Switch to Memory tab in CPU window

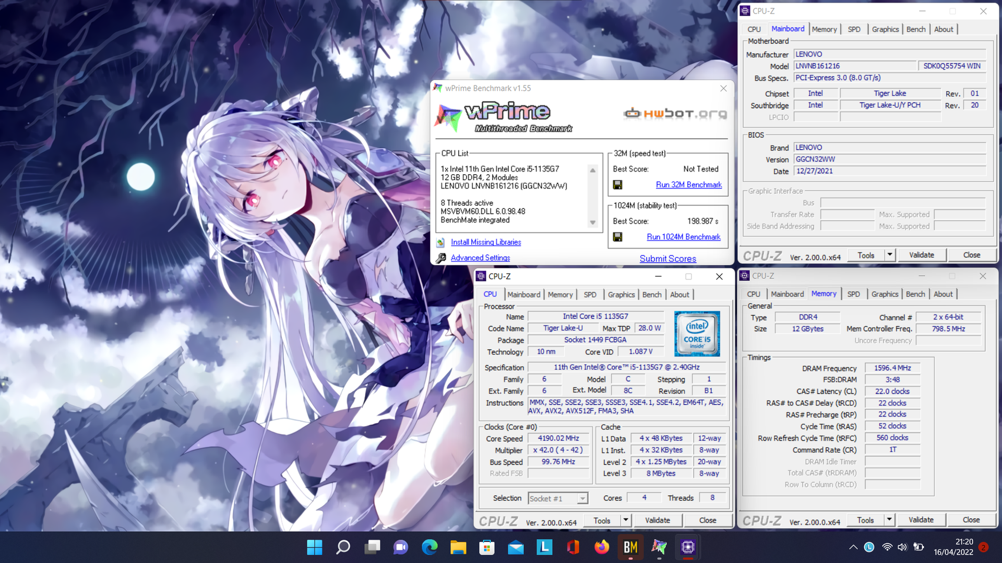point(560,295)
